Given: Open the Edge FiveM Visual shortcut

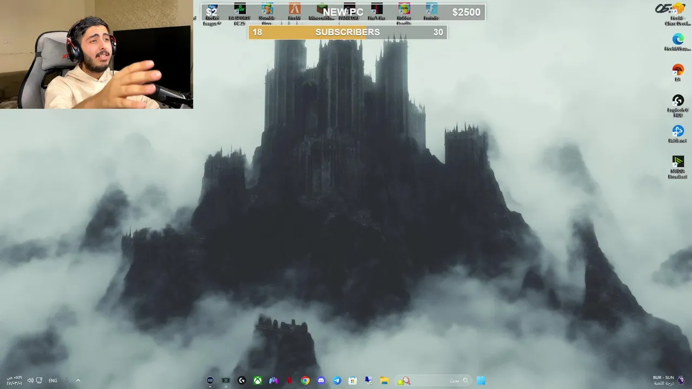Looking at the screenshot, I should (678, 42).
